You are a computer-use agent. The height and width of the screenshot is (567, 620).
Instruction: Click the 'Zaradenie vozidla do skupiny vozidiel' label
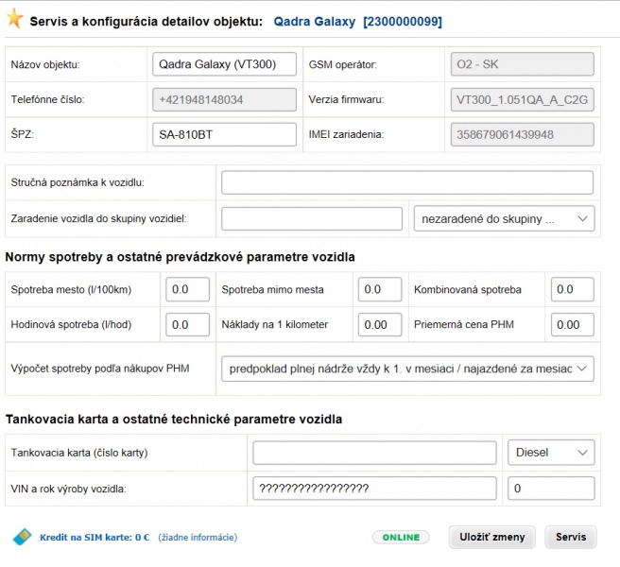pos(98,218)
